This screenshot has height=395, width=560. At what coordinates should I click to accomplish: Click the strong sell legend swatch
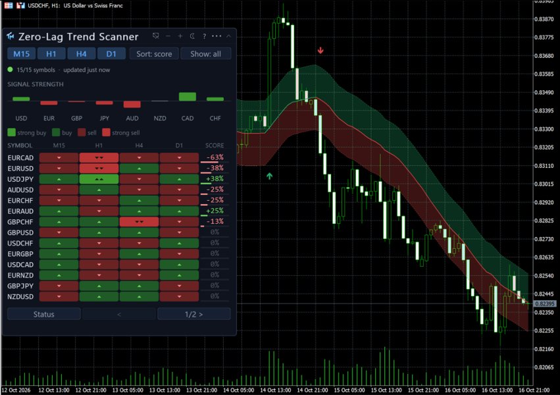(x=106, y=132)
